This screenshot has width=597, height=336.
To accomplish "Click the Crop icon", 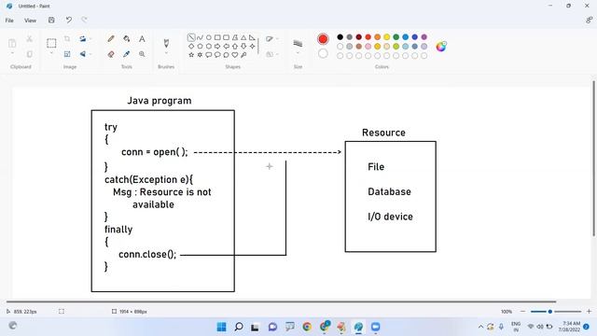I will coord(67,39).
